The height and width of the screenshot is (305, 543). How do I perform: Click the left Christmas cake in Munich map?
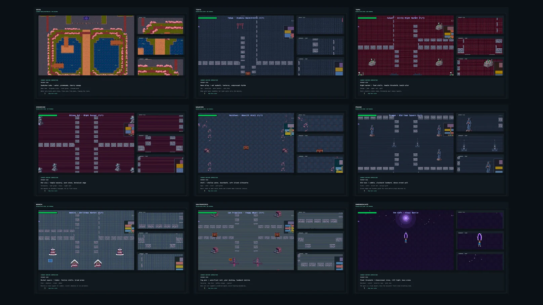(53, 251)
